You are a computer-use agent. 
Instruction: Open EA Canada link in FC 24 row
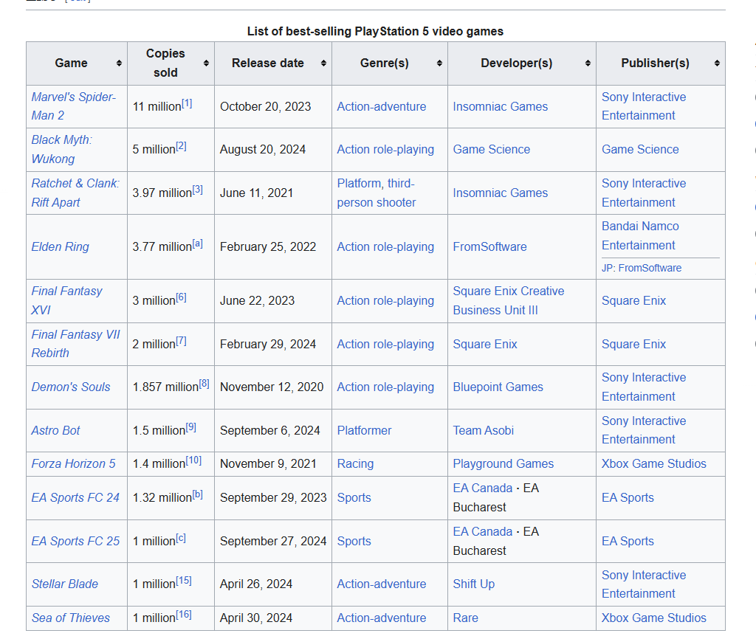pyautogui.click(x=482, y=488)
